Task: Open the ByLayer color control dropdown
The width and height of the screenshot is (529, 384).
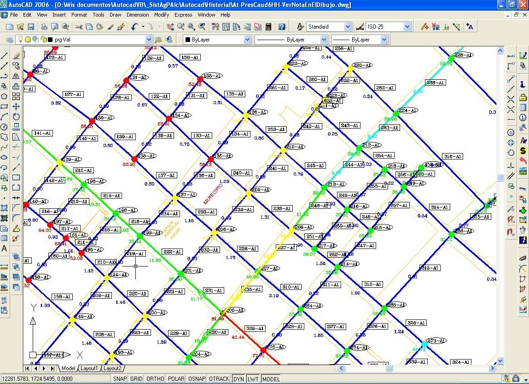Action: (x=247, y=40)
